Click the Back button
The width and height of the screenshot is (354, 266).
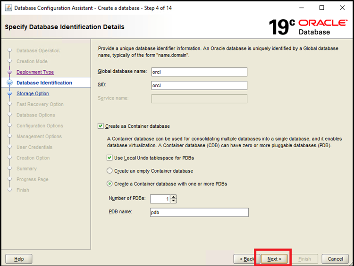pos(246,259)
